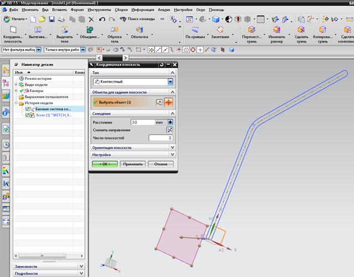
Task: Toggle checkbox for Эскиз (1) SKETCH item
Action: pyautogui.click(x=27, y=115)
